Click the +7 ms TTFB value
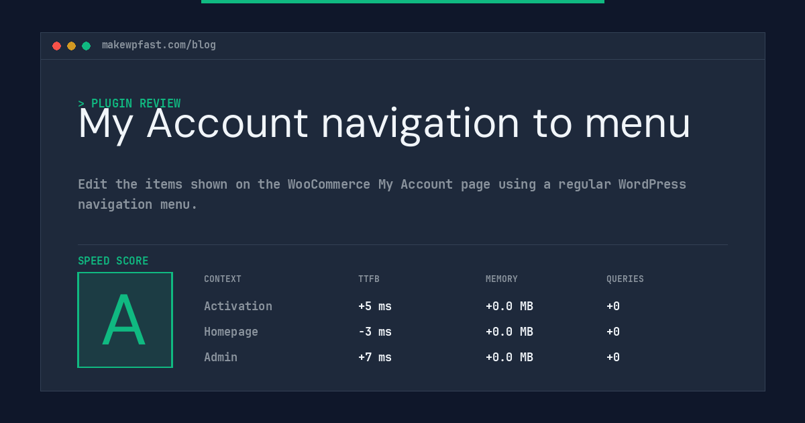 click(x=375, y=357)
